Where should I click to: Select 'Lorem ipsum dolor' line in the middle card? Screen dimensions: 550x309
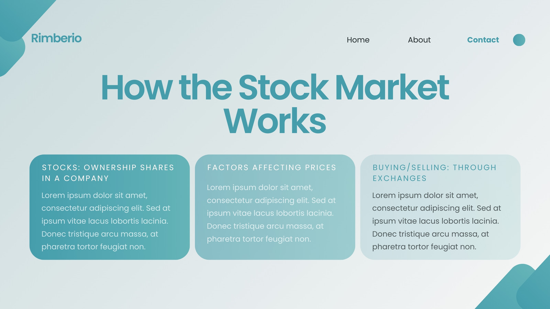(260, 187)
